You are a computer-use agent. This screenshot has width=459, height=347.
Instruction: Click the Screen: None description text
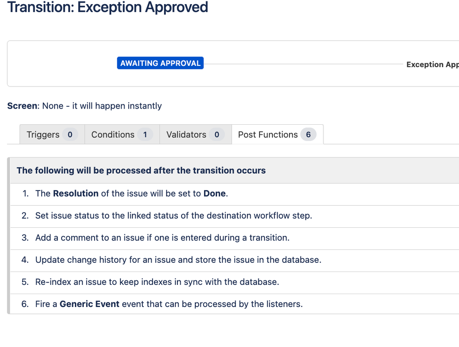click(84, 106)
